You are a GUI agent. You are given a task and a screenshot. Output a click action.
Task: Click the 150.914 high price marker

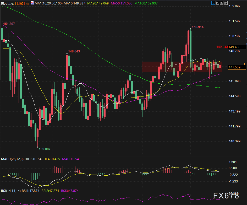click(197, 27)
